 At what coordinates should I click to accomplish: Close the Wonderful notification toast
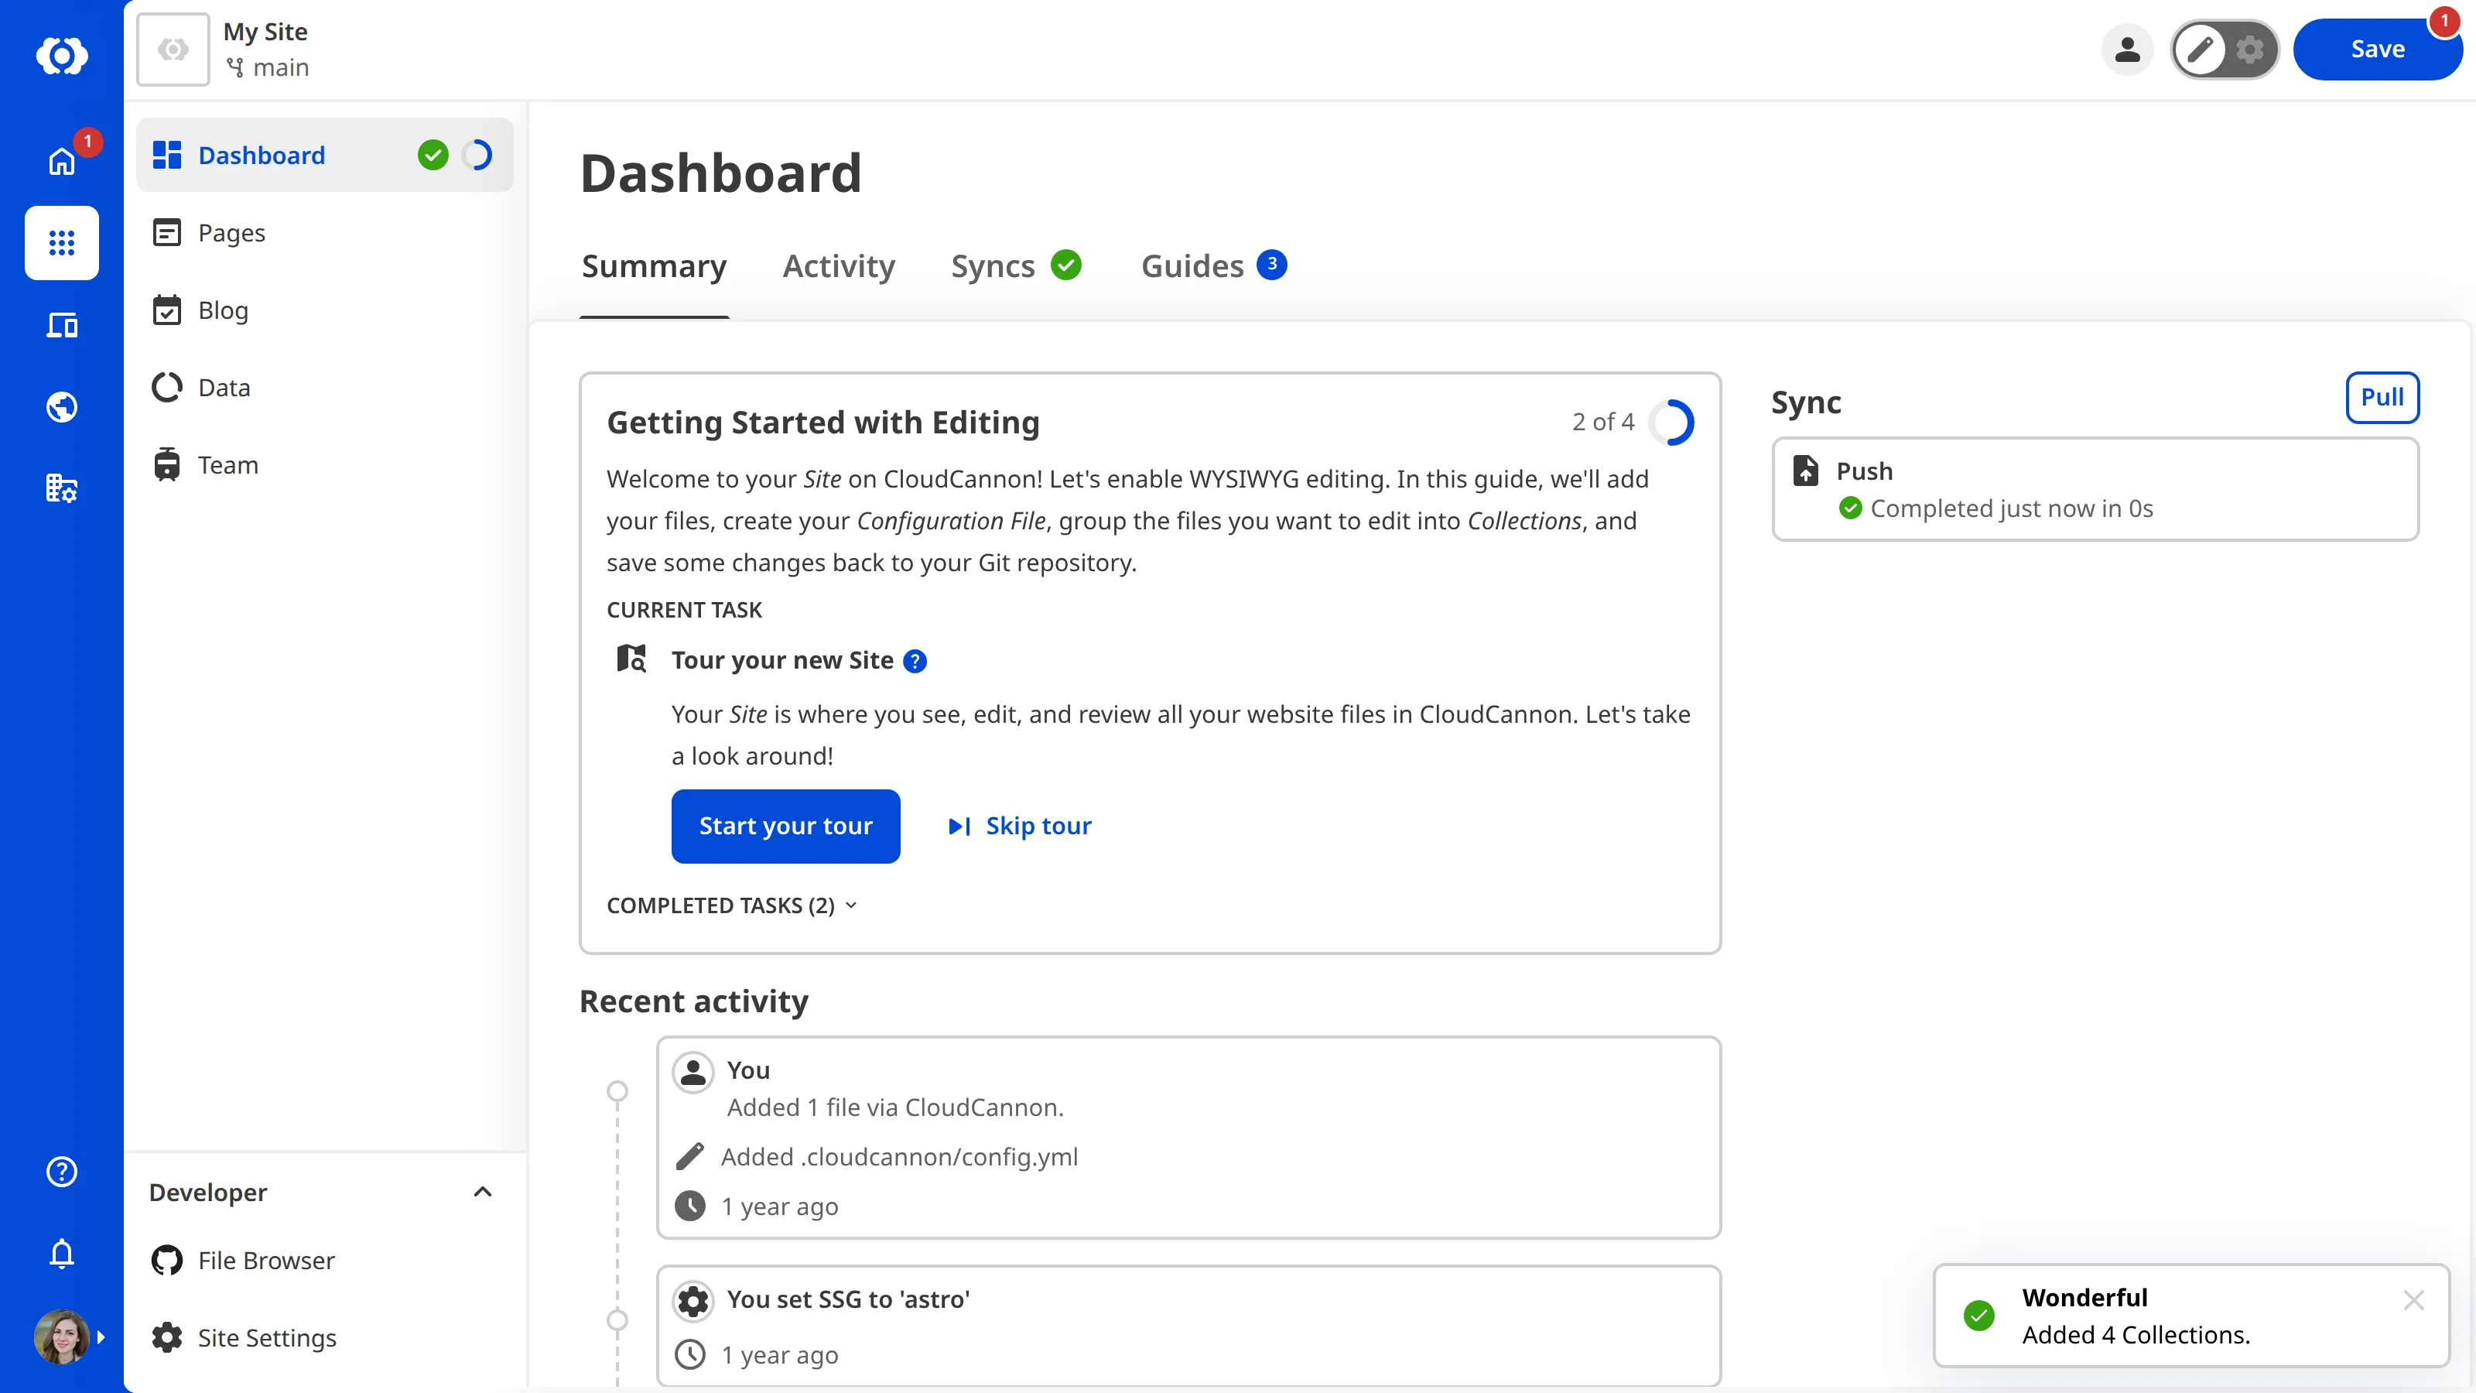pyautogui.click(x=2413, y=1300)
